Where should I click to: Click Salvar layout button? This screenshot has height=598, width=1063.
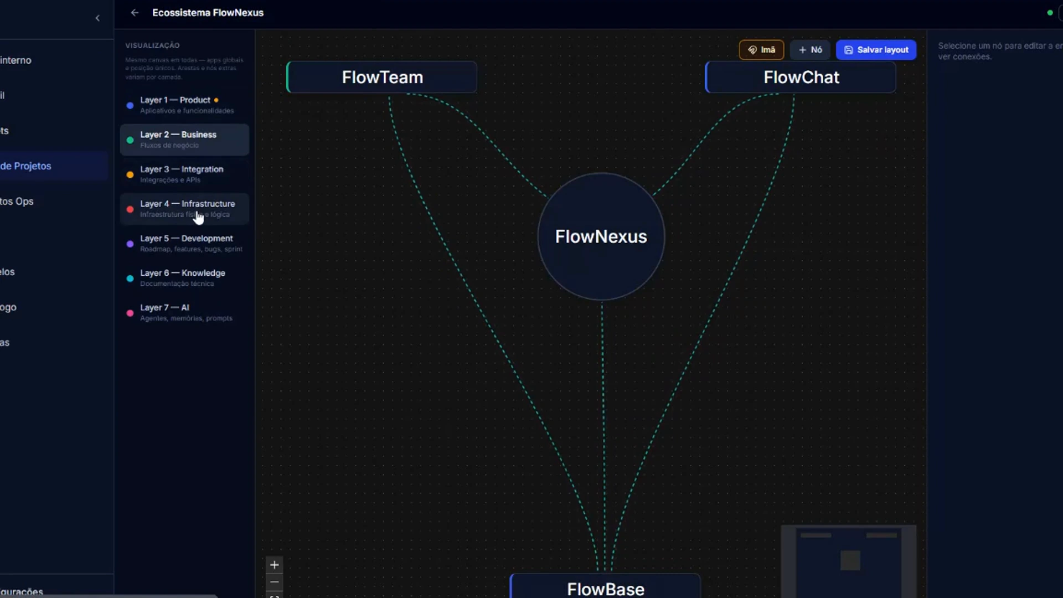[876, 50]
